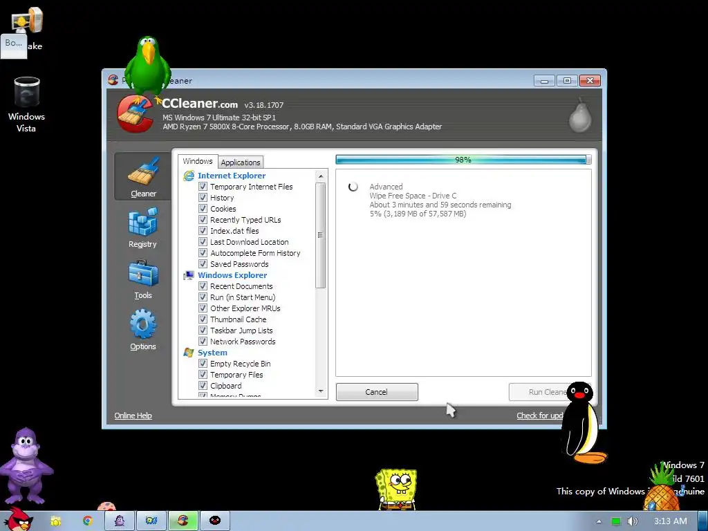This screenshot has height=531, width=708.
Task: Click the Piriform pear icon
Action: 580,115
